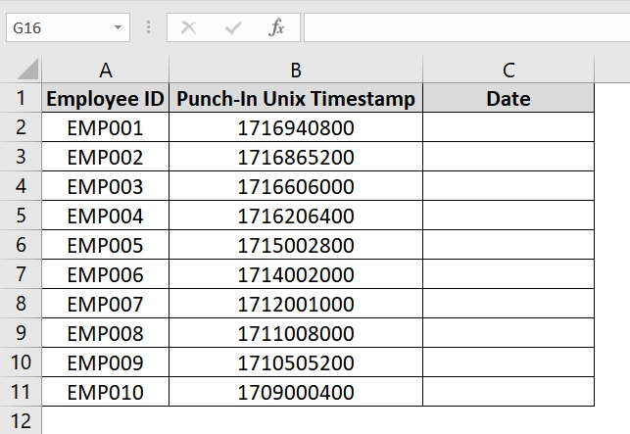Select timestamp cell 1712001000
630x434 pixels.
tap(296, 303)
